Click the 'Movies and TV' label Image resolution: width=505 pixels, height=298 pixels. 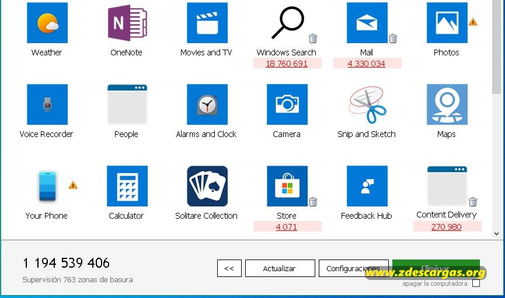pyautogui.click(x=206, y=52)
